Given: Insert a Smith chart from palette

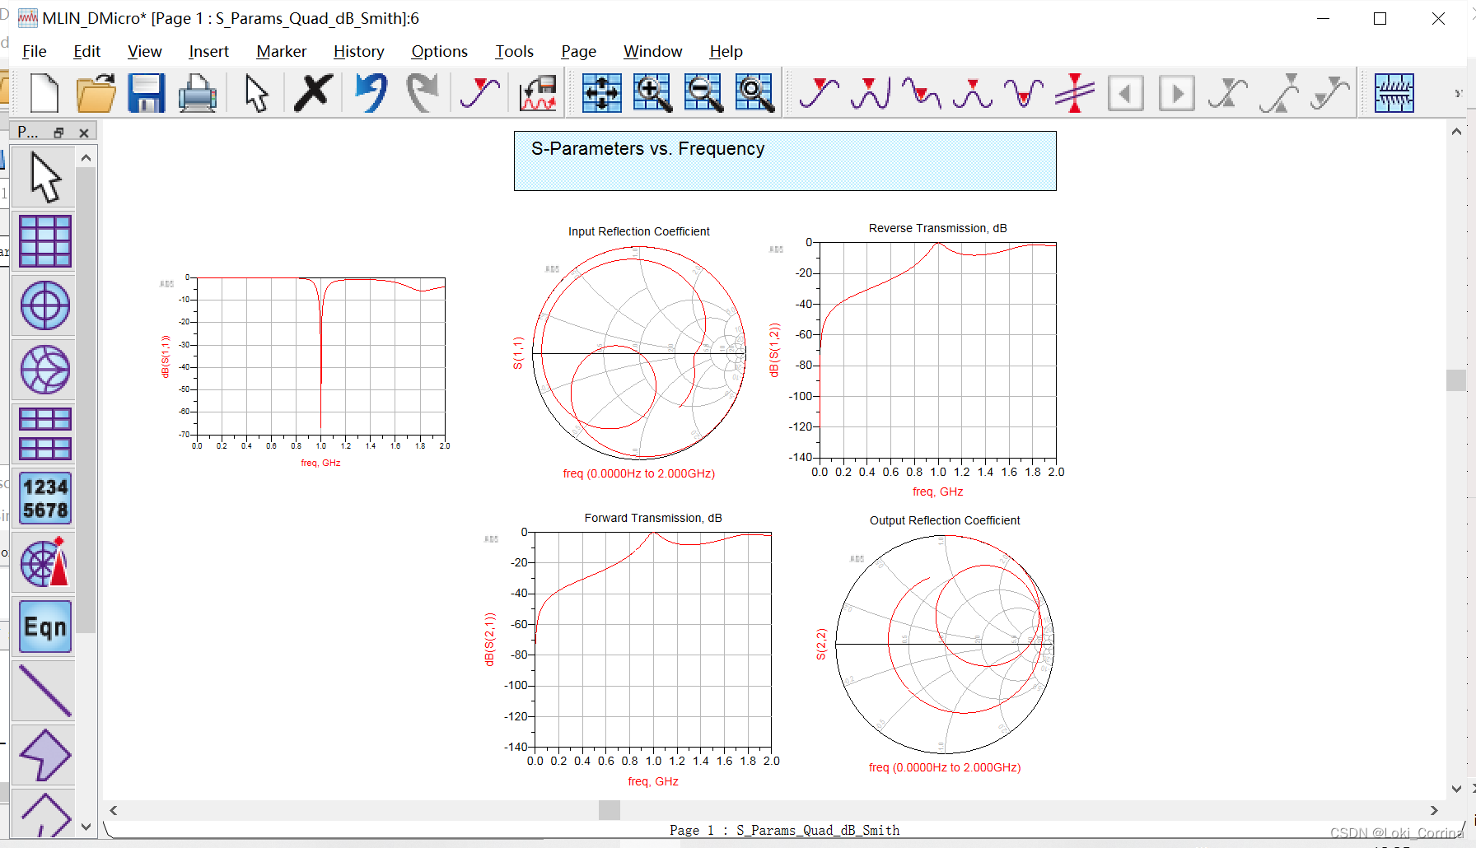Looking at the screenshot, I should coord(45,370).
